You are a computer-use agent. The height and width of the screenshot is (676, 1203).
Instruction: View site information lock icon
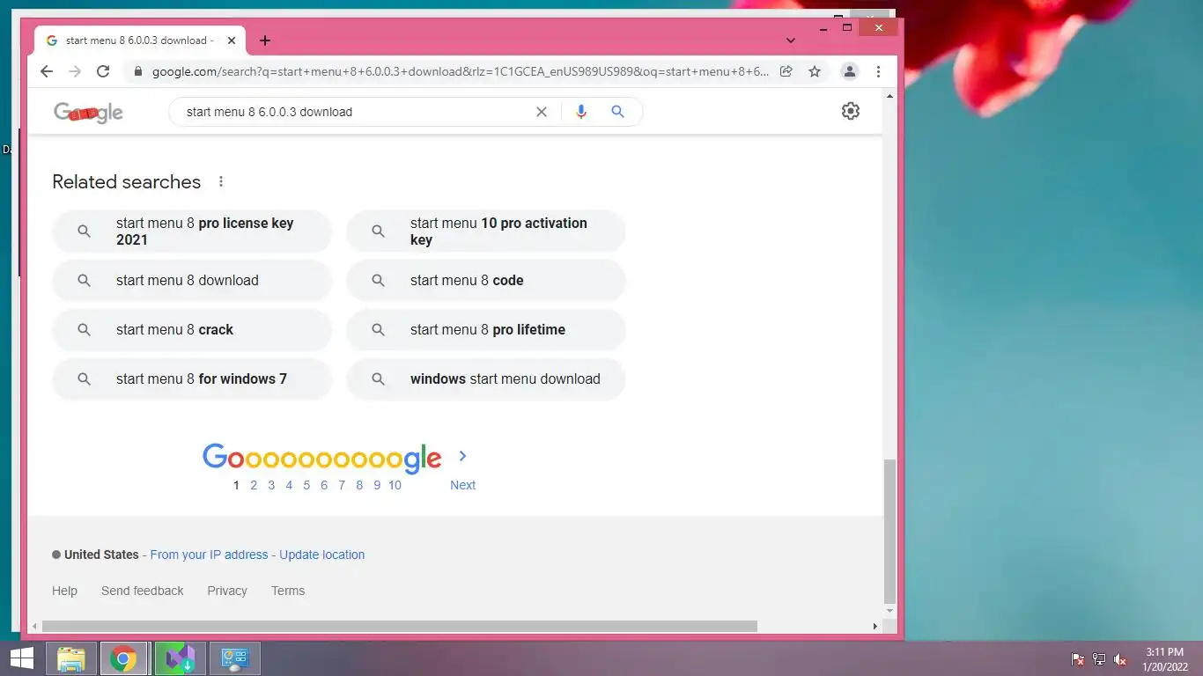click(x=137, y=72)
